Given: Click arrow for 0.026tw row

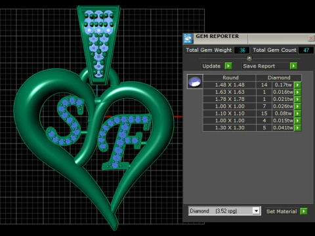Looking at the screenshot, I should [x=298, y=106].
